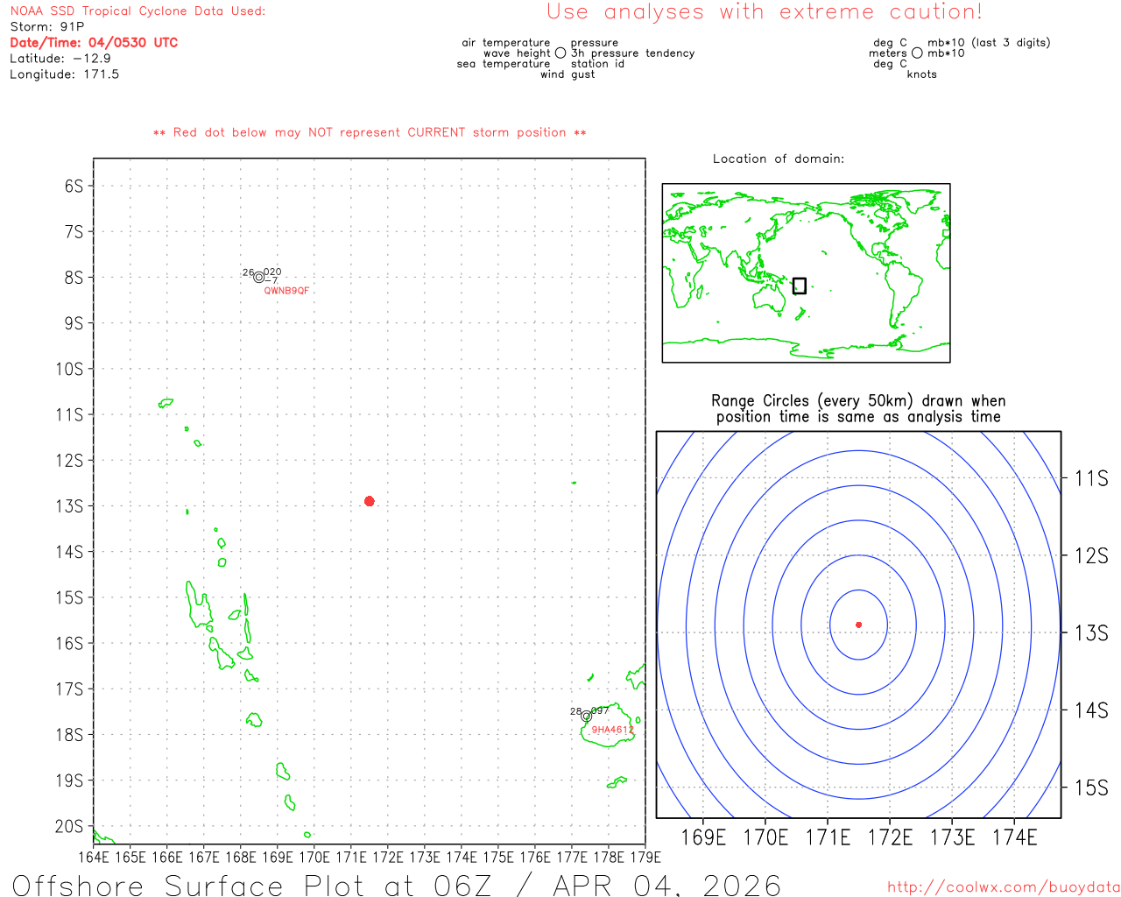1121x897 pixels.
Task: Click the 'pressure' legend label
Action: tap(595, 43)
